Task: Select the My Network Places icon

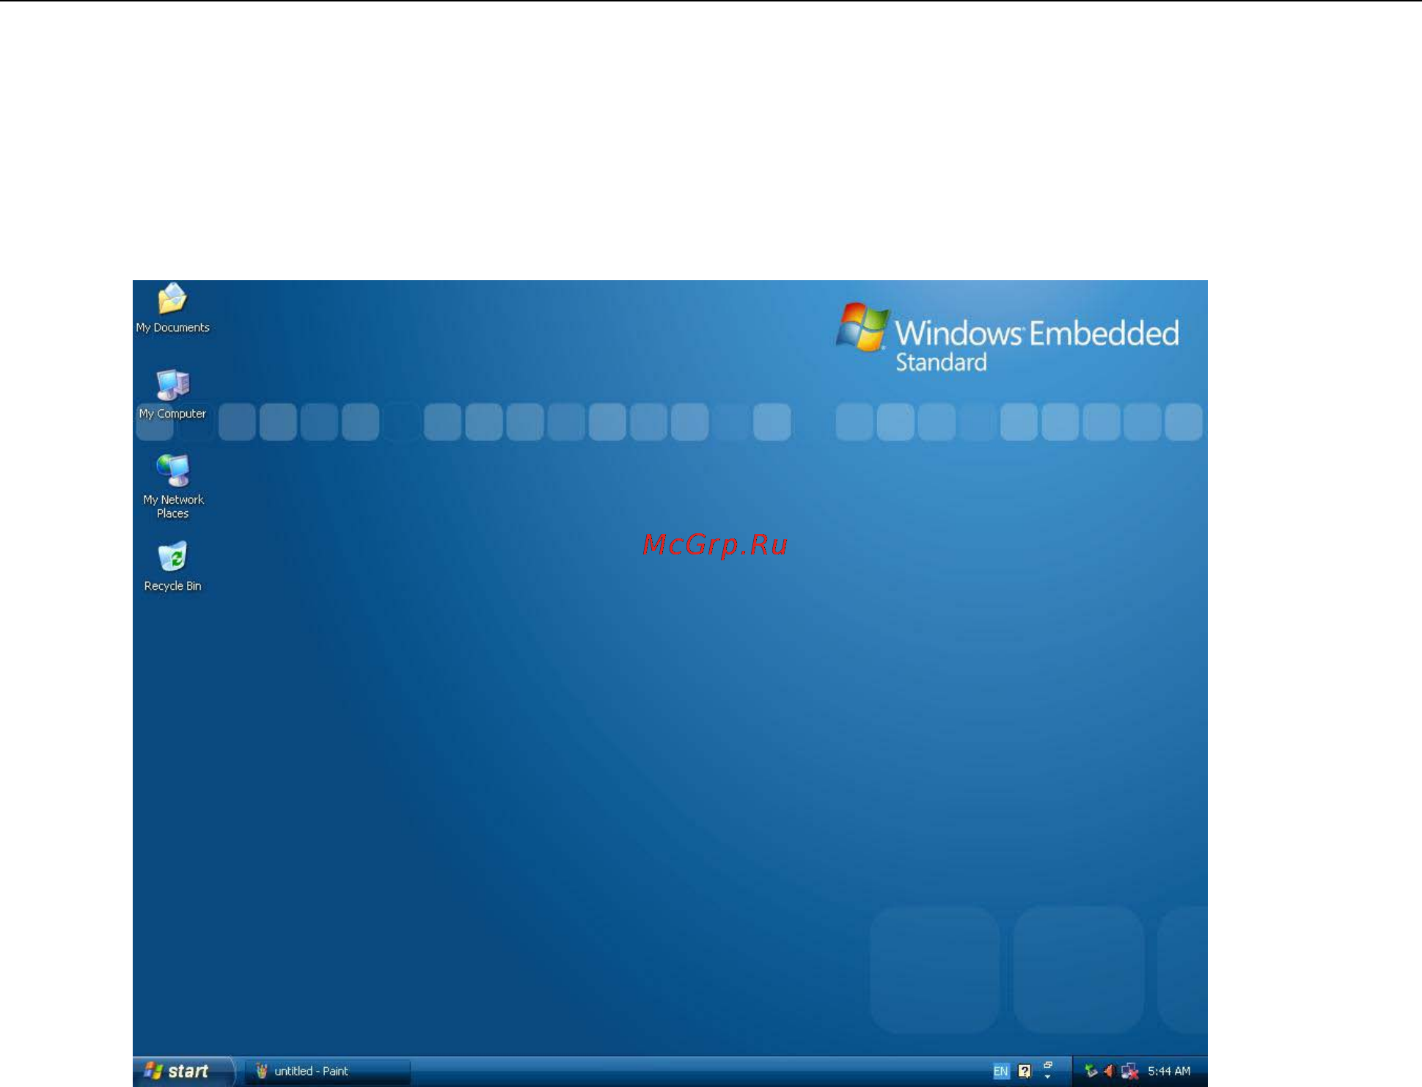Action: click(x=173, y=486)
